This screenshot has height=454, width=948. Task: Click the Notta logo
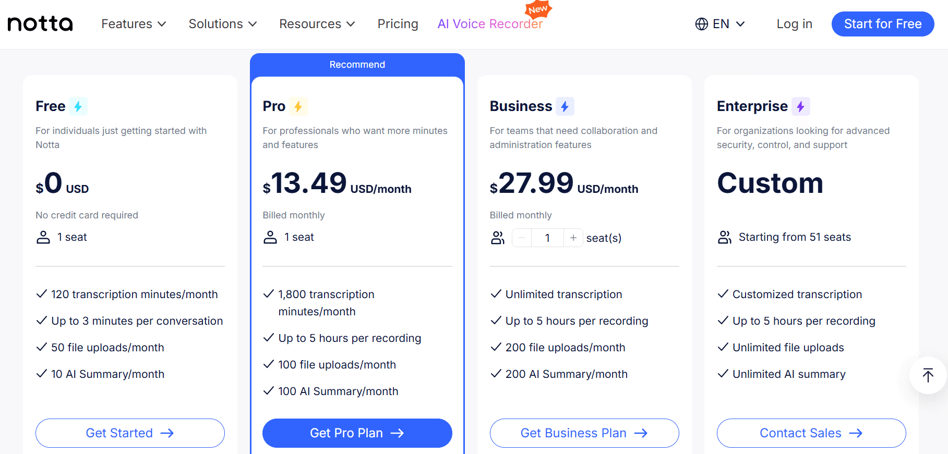[x=40, y=24]
